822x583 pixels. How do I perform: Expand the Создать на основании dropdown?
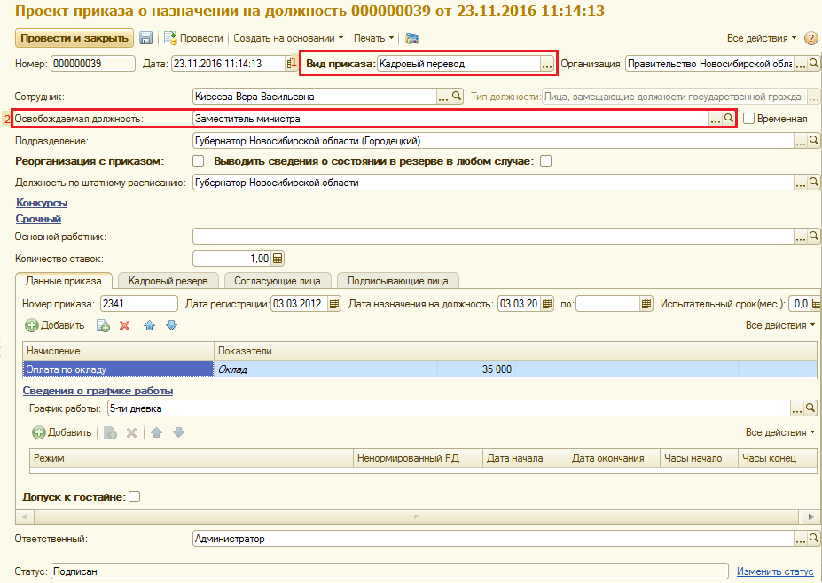(288, 38)
